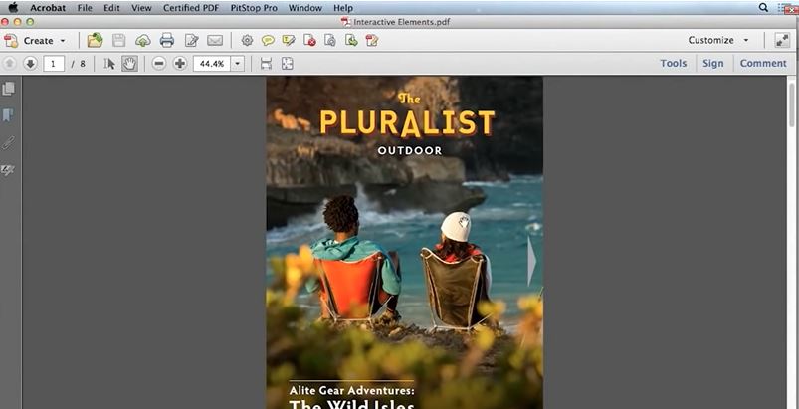Viewport: 799px width, 409px height.
Task: Click the rotate page icon
Action: pos(330,40)
